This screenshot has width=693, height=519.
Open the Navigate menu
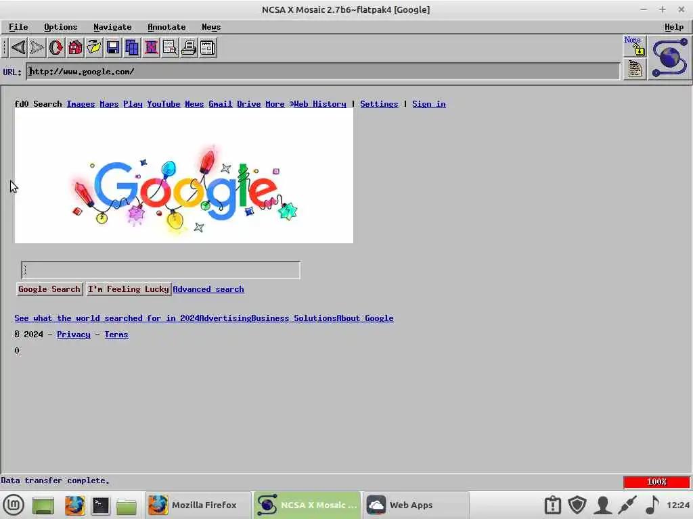click(x=112, y=27)
